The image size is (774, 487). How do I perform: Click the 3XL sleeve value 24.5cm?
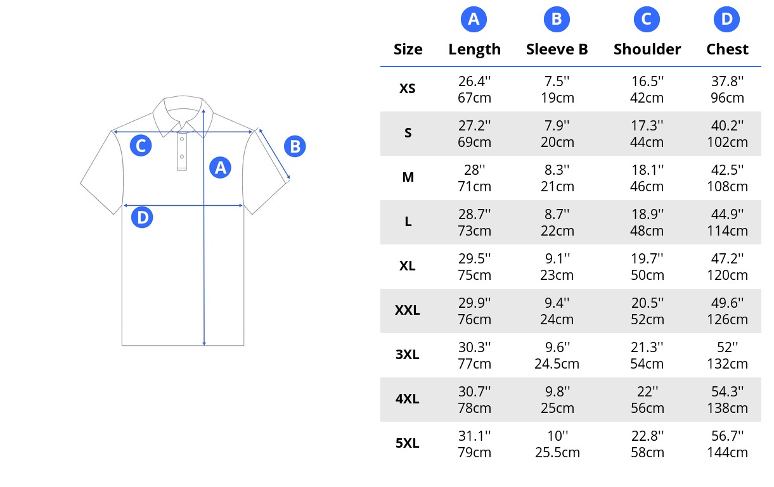(557, 364)
